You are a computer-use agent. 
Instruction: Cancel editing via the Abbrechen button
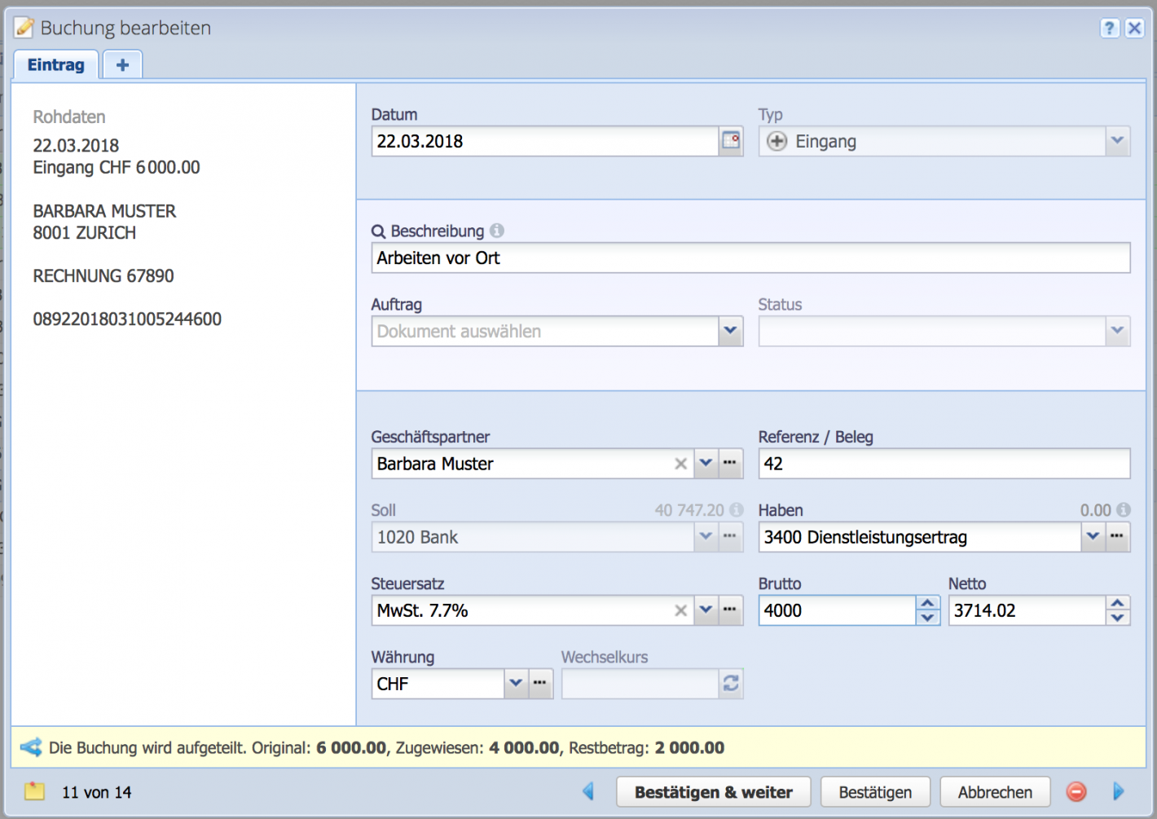click(x=995, y=791)
